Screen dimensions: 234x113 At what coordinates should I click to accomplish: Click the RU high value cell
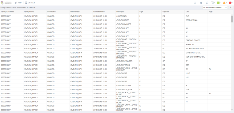tap(219, 69)
